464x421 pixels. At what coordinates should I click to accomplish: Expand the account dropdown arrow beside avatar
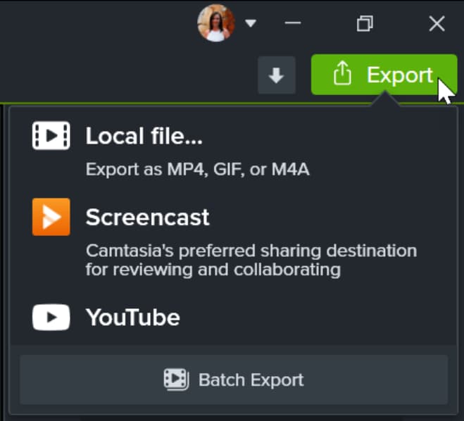pyautogui.click(x=251, y=23)
